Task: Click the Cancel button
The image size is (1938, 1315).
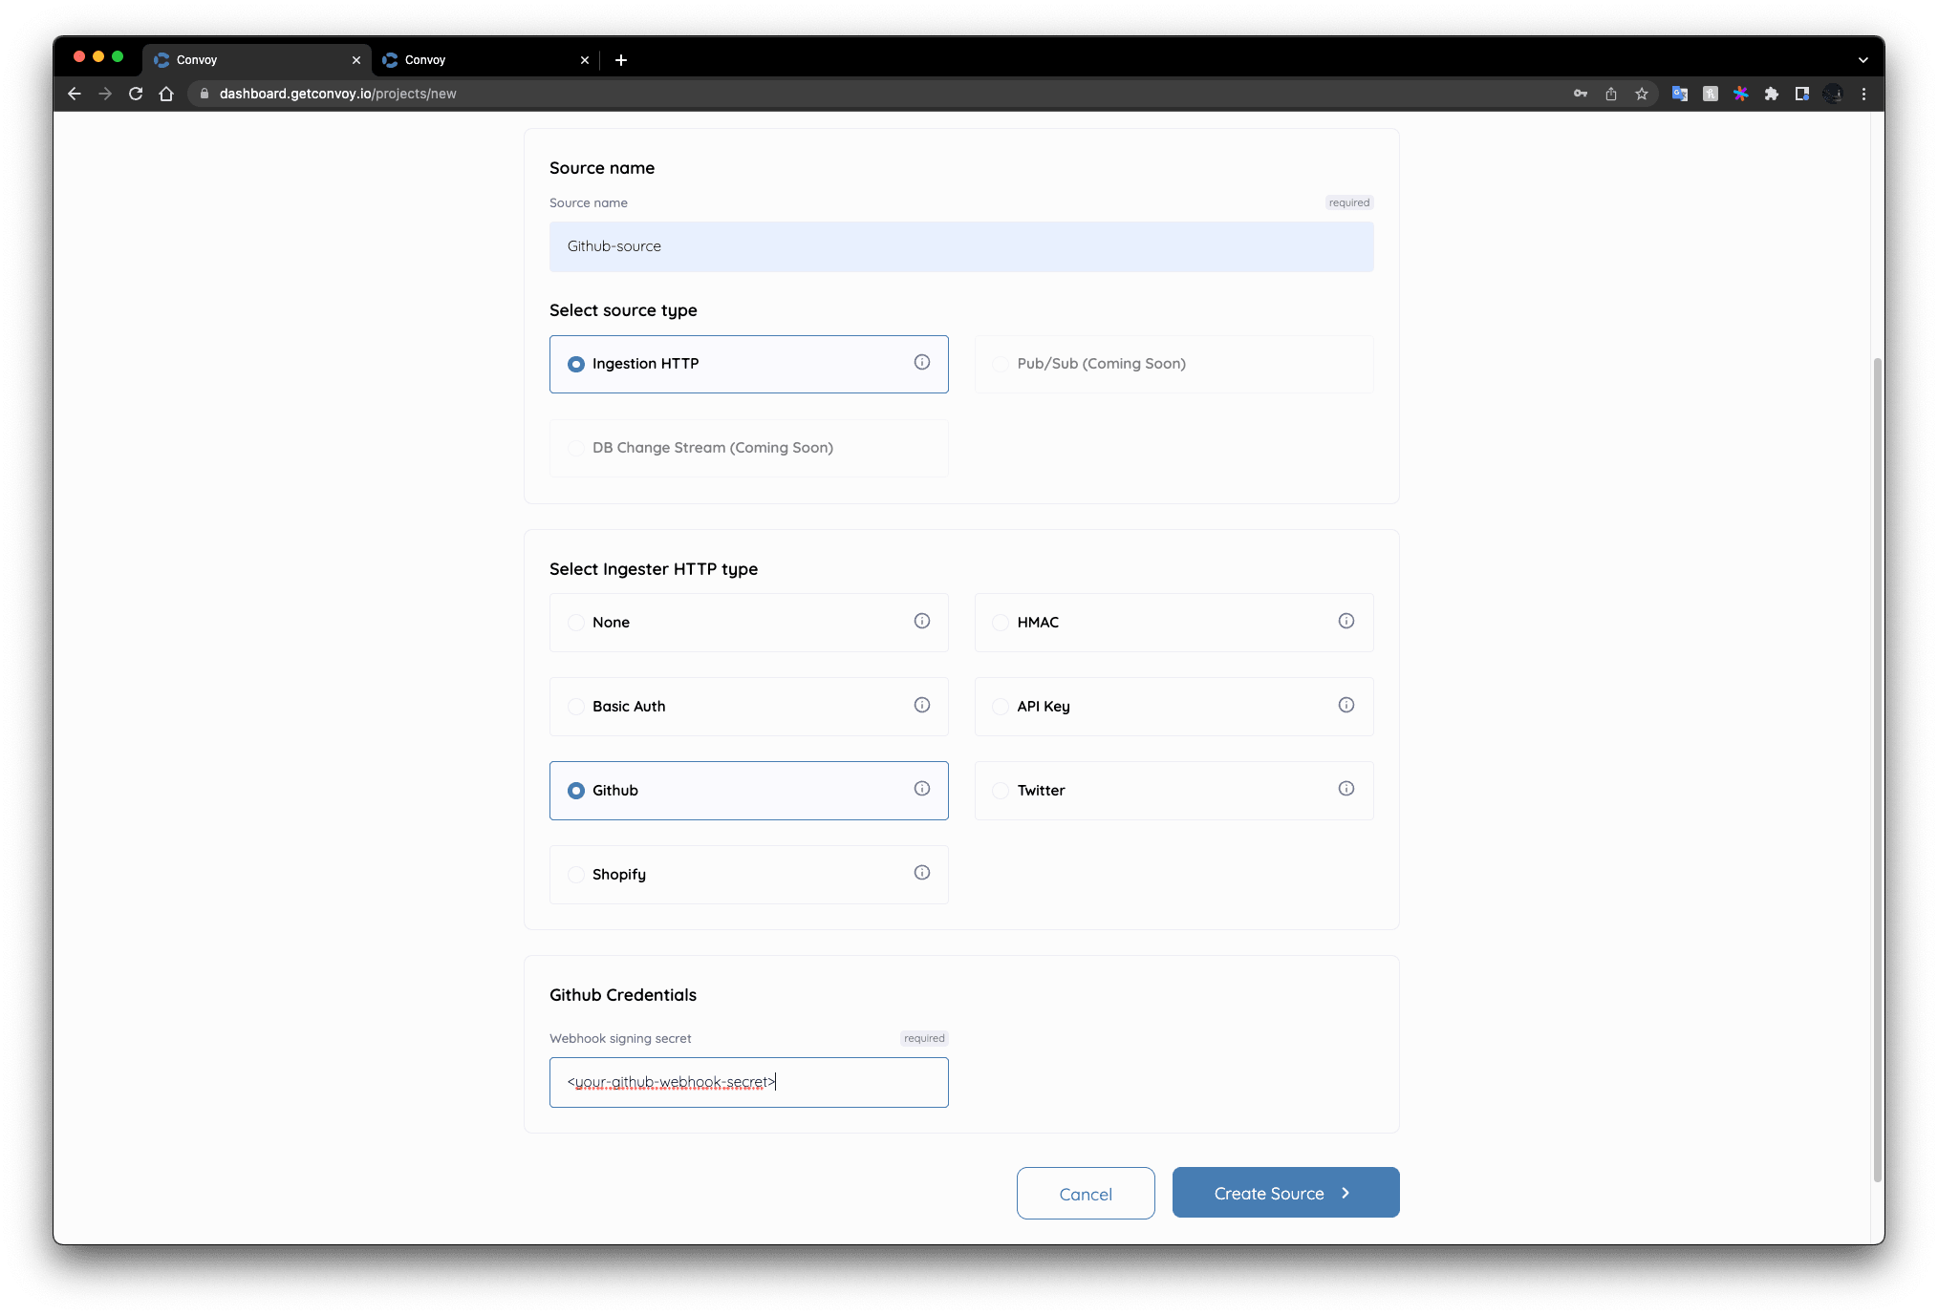Action: coord(1087,1193)
